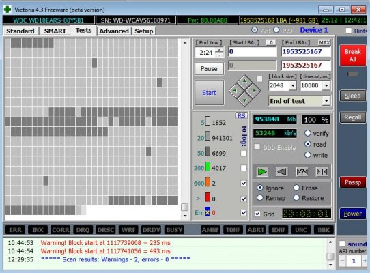The height and width of the screenshot is (273, 370).
Task: Click the RS reset counters button
Action: [x=241, y=115]
